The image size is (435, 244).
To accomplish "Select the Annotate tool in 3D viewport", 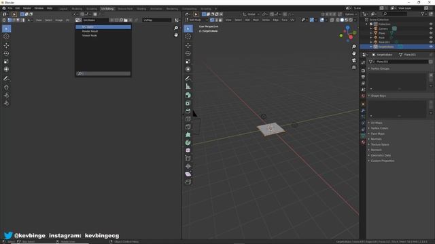I will pyautogui.click(x=188, y=79).
